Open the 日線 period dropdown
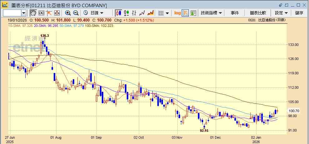309x144 pixels. point(97,13)
